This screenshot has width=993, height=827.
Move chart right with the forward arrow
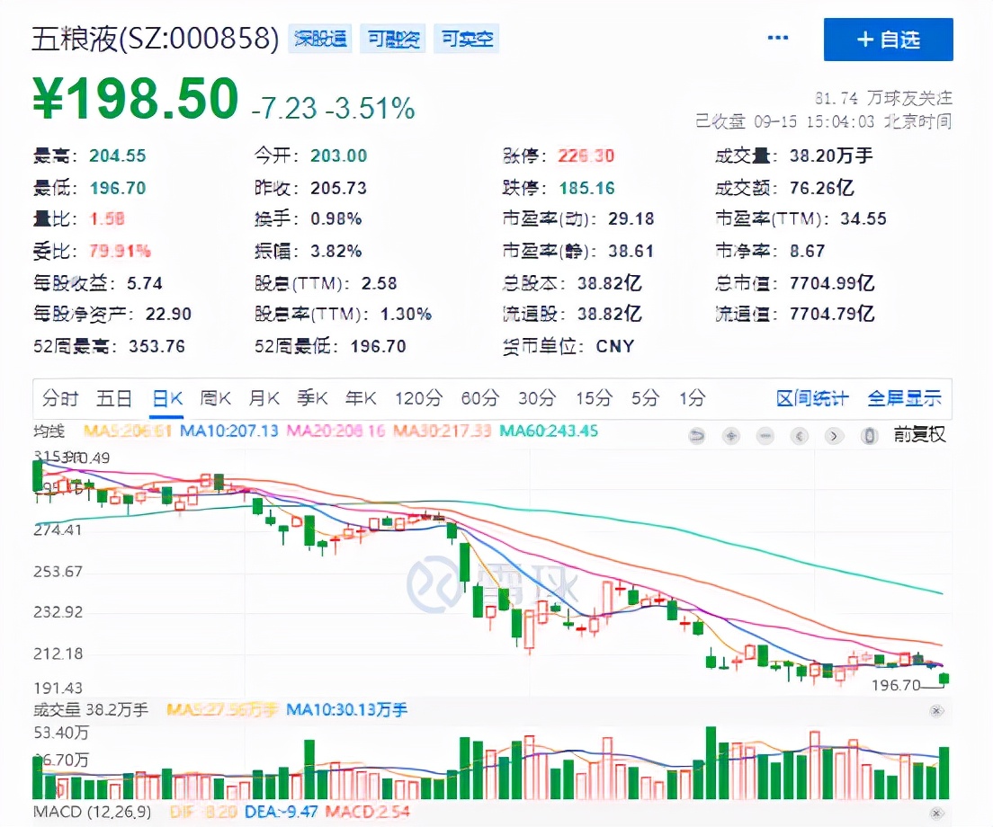[834, 435]
